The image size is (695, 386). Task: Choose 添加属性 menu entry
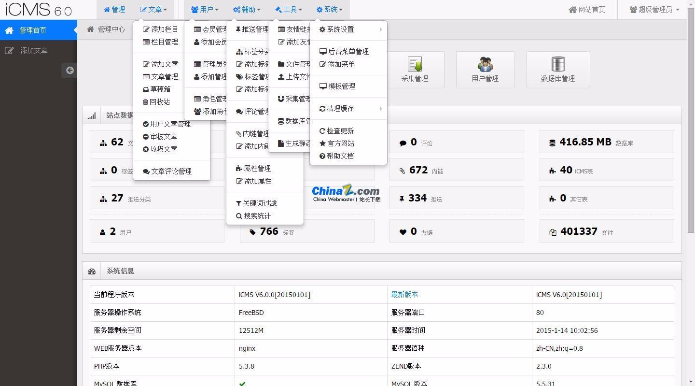click(x=264, y=181)
